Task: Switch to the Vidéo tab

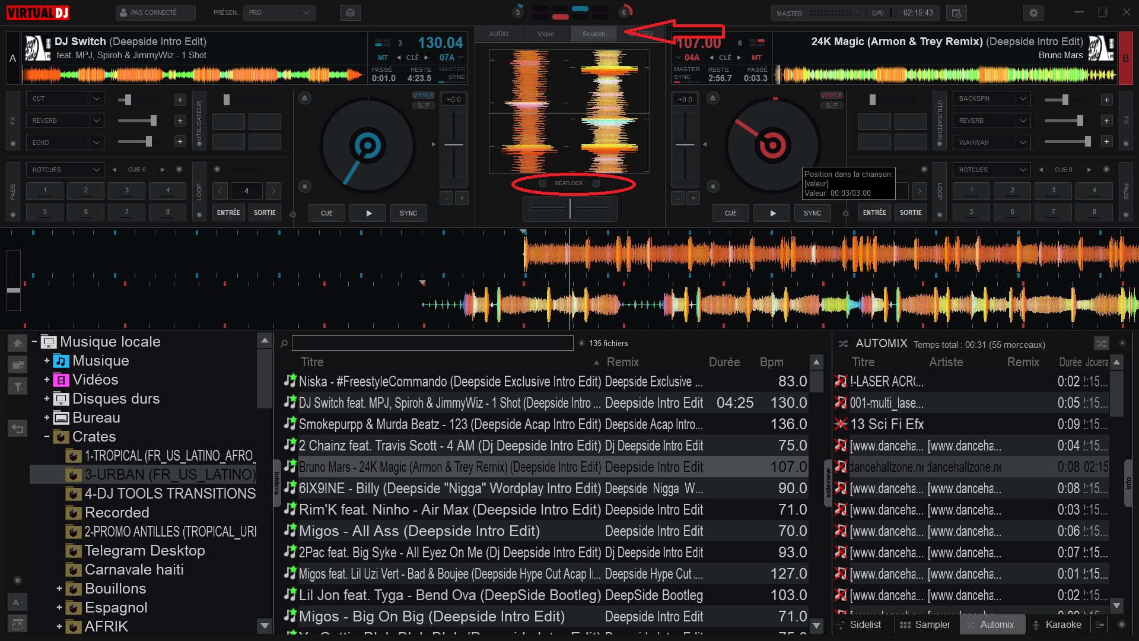Action: click(545, 34)
